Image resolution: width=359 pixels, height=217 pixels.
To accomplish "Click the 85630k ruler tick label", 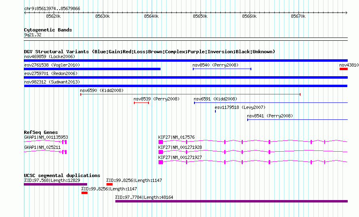I will 102,16.
